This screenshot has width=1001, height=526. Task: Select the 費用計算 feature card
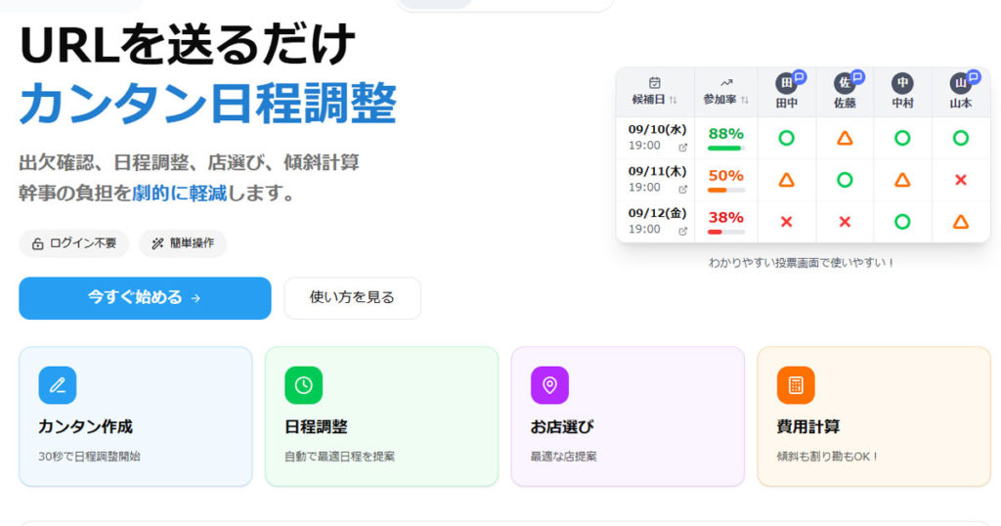coord(873,416)
